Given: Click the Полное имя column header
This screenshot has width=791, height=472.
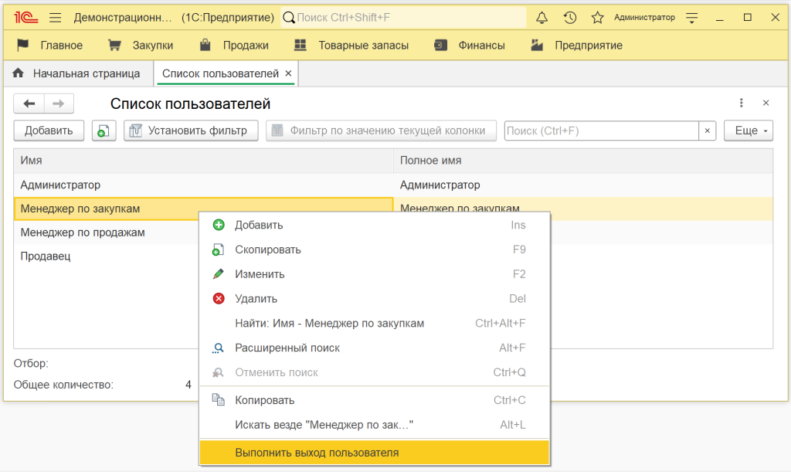Looking at the screenshot, I should [x=583, y=161].
